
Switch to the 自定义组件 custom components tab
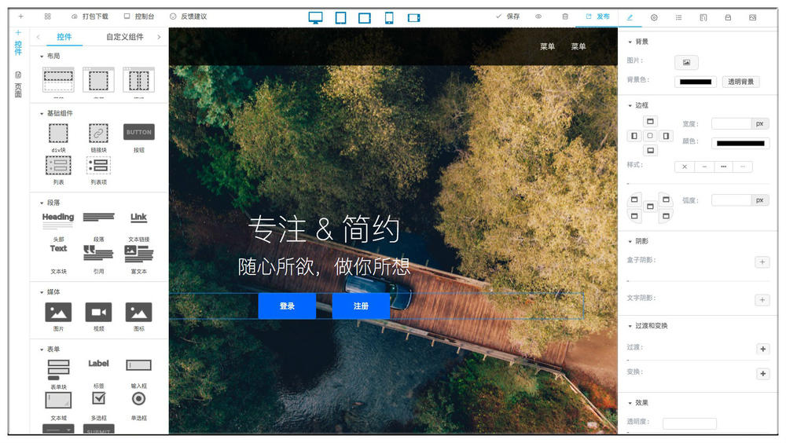pos(125,37)
